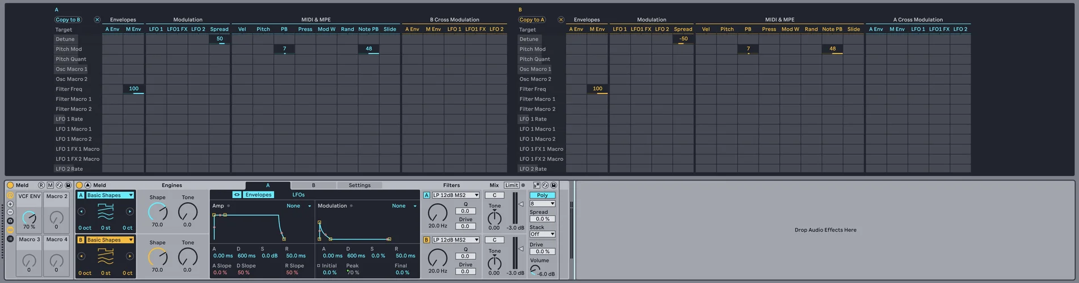Toggle the Meld device activator on/off
The height and width of the screenshot is (283, 1079).
point(79,185)
